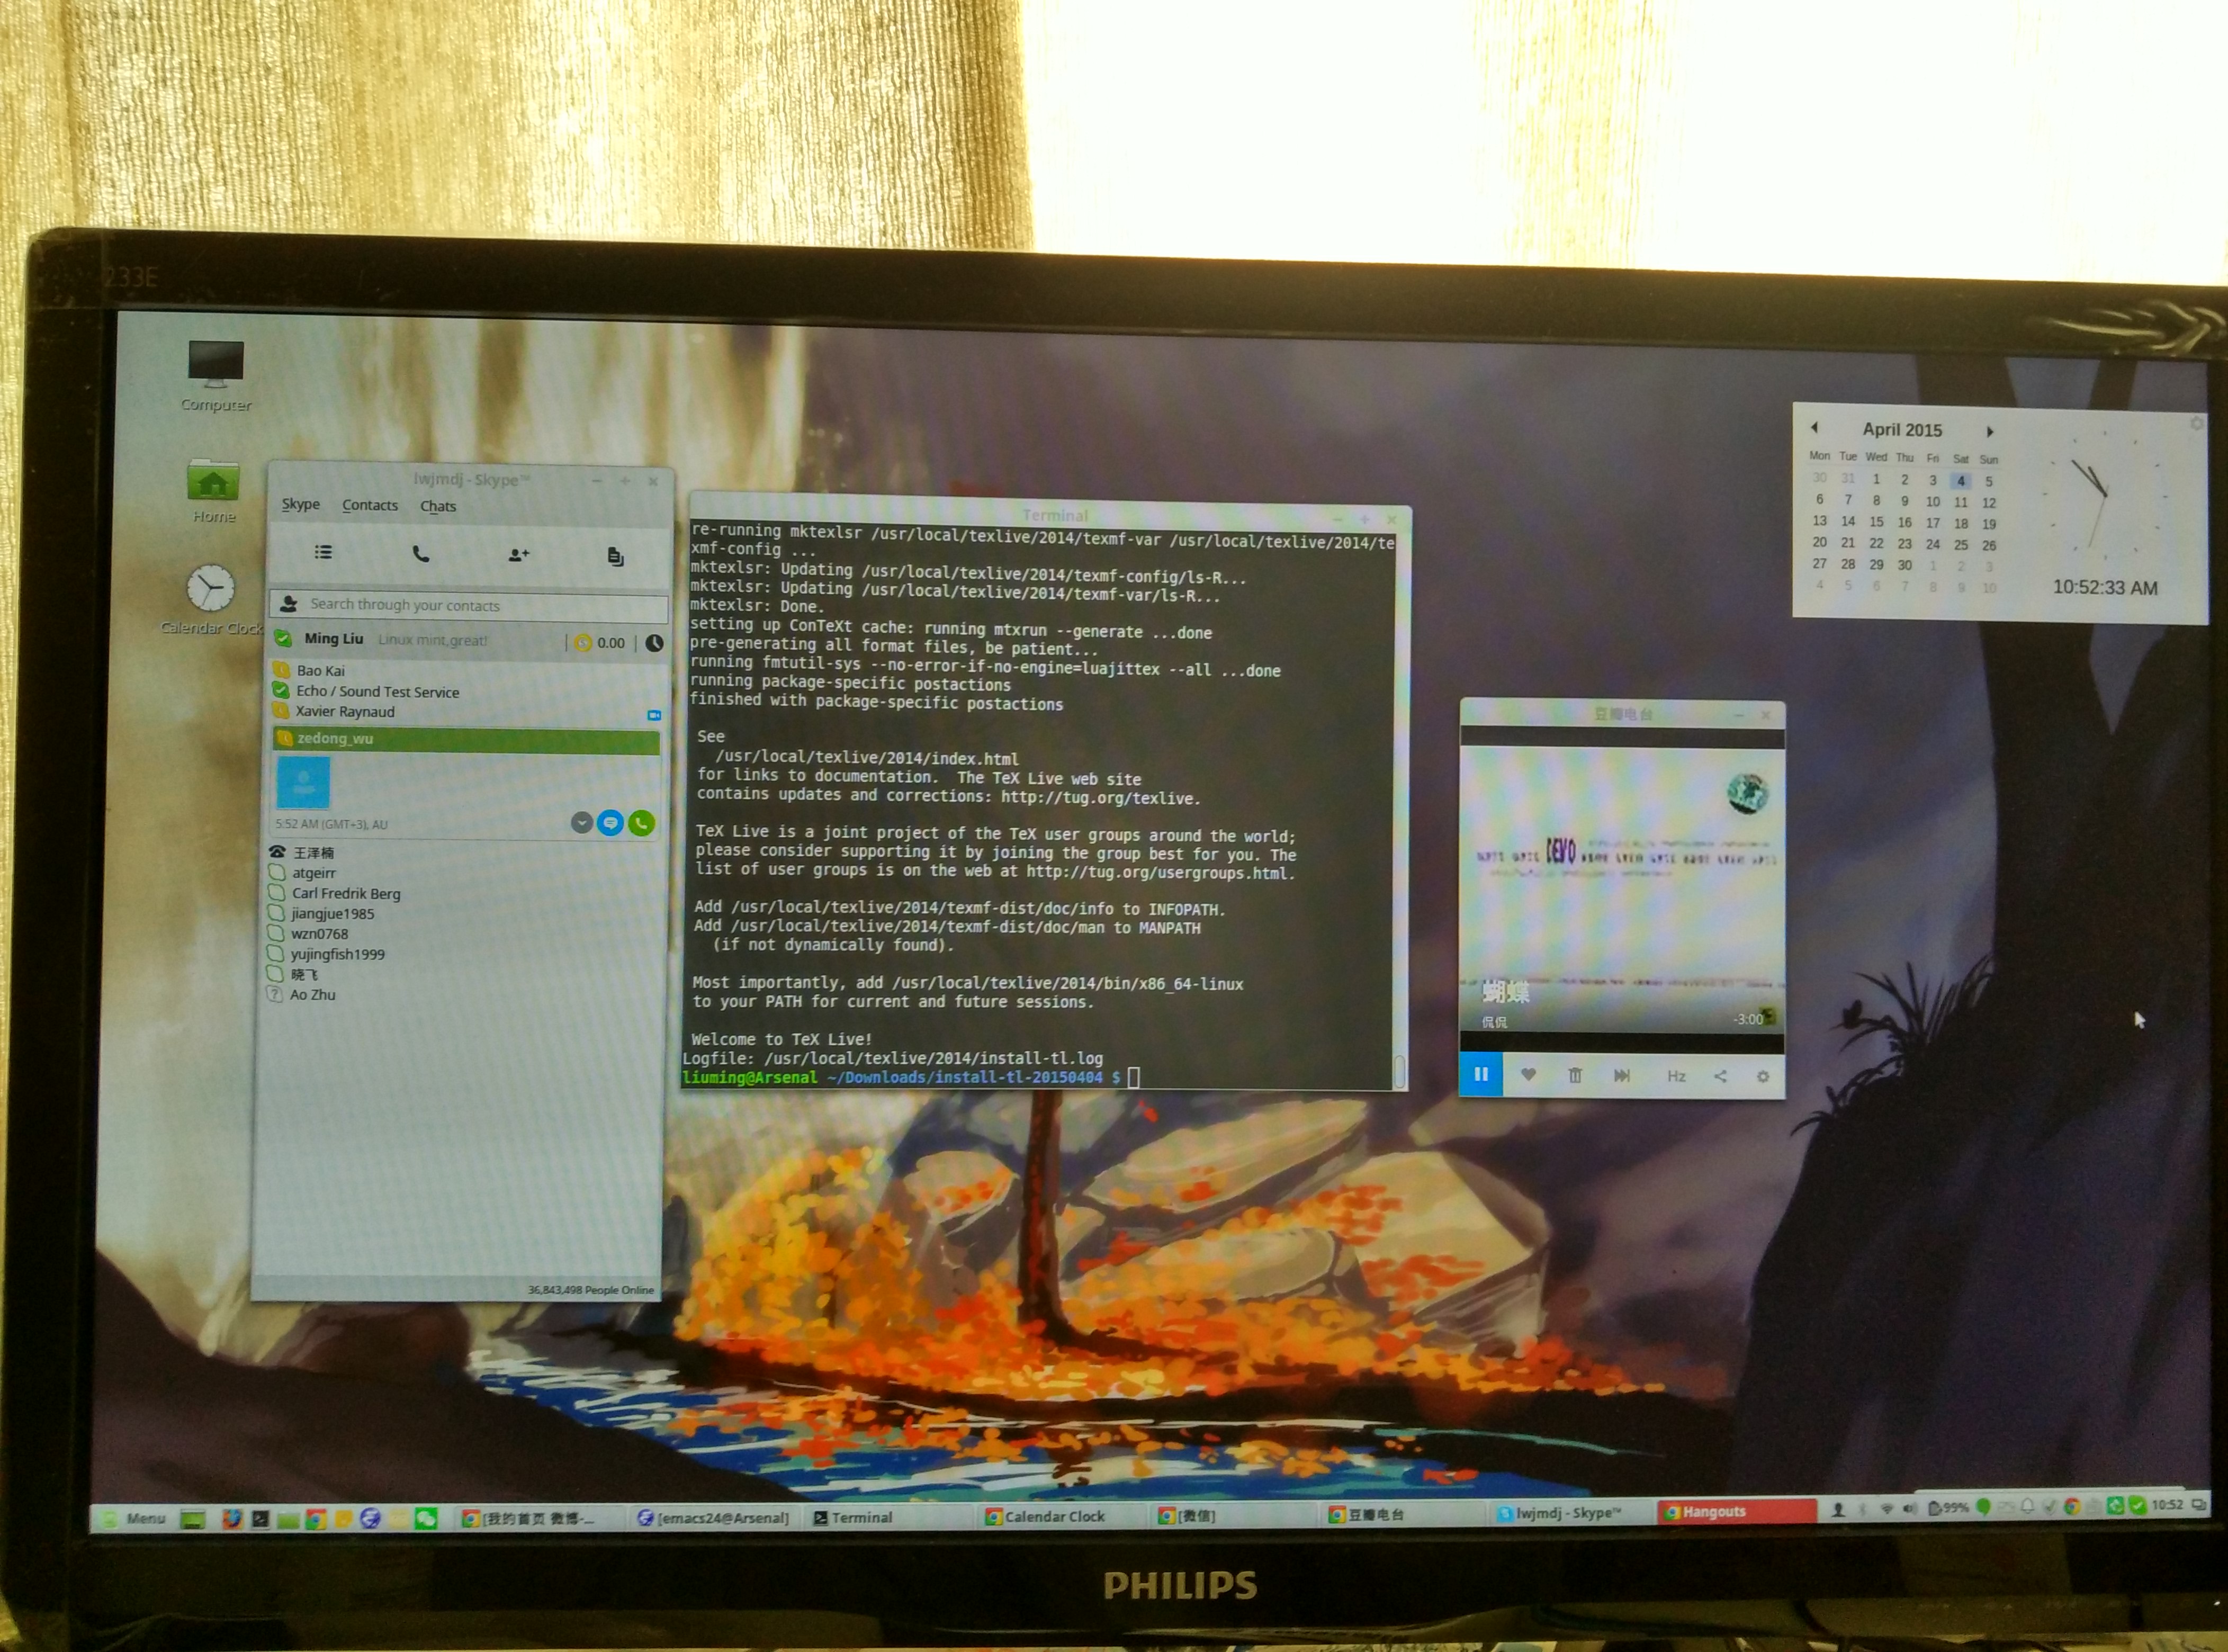This screenshot has width=2228, height=1652.
Task: Click Ming Liu's mood message text
Action: (433, 640)
